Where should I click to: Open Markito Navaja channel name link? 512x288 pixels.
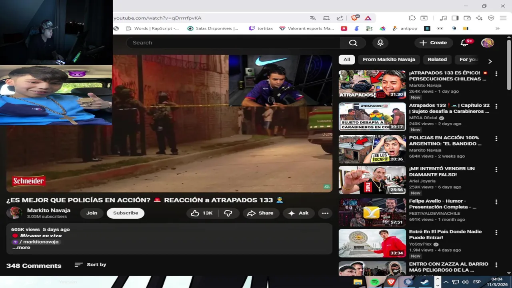48,210
